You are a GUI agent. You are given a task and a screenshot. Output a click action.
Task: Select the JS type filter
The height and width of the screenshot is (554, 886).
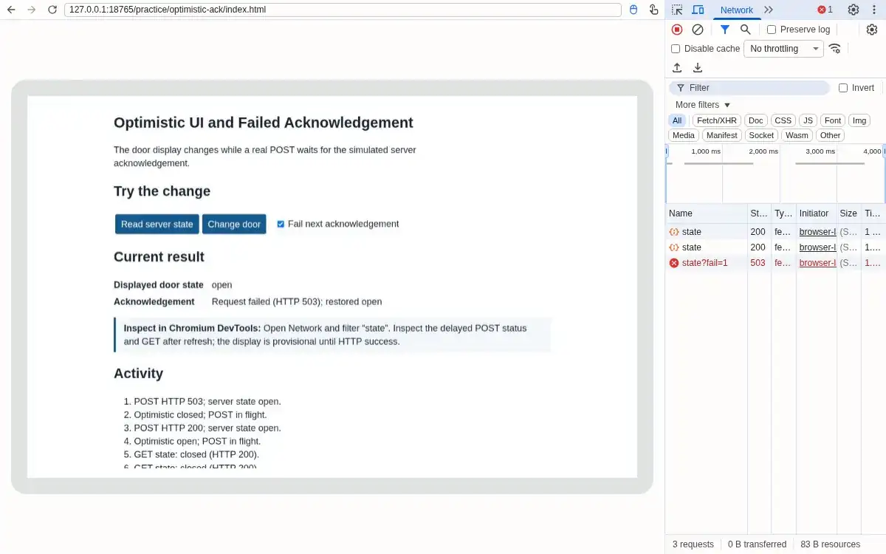808,120
